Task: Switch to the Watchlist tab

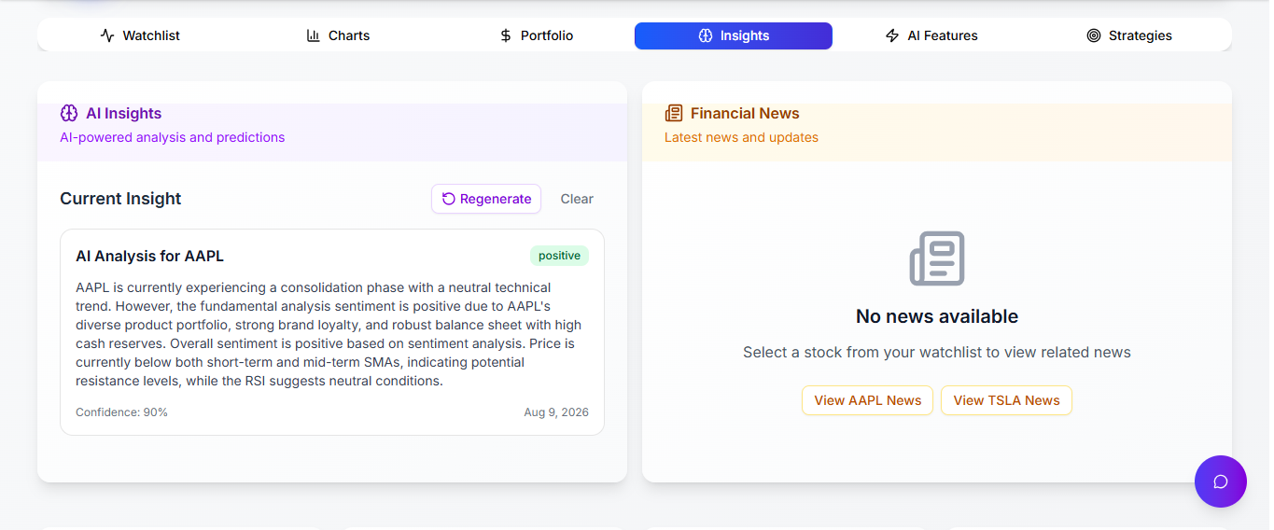Action: [x=140, y=35]
